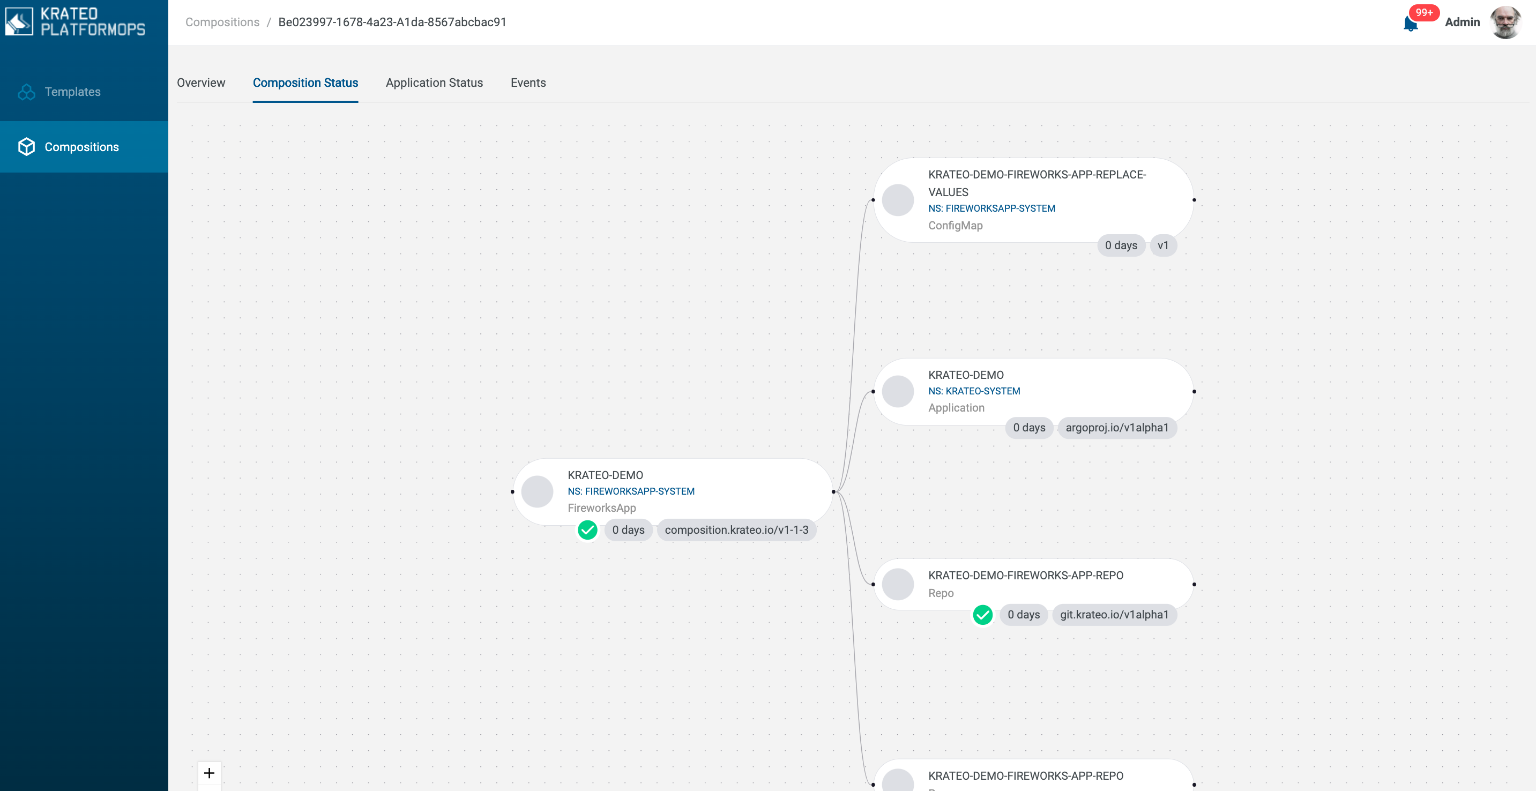Image resolution: width=1536 pixels, height=791 pixels.
Task: Click breadcrumb ID Be023997-1678-4a23-A1da-8567abcbac91
Action: 392,22
